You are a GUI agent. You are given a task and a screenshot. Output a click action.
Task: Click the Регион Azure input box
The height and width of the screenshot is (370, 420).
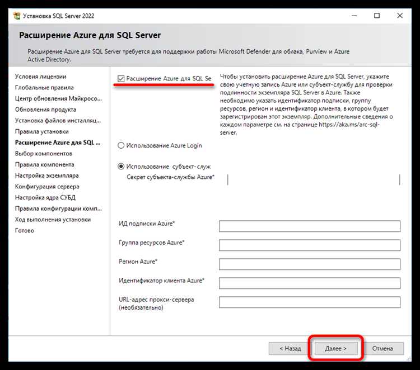tap(309, 264)
